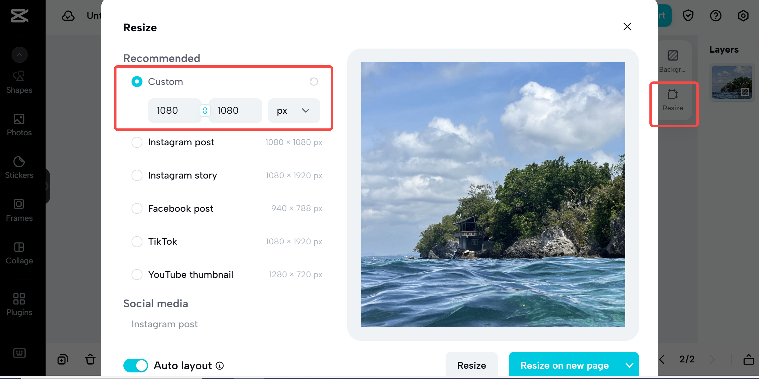Click the Photos tool in left sidebar
759x379 pixels.
[19, 124]
